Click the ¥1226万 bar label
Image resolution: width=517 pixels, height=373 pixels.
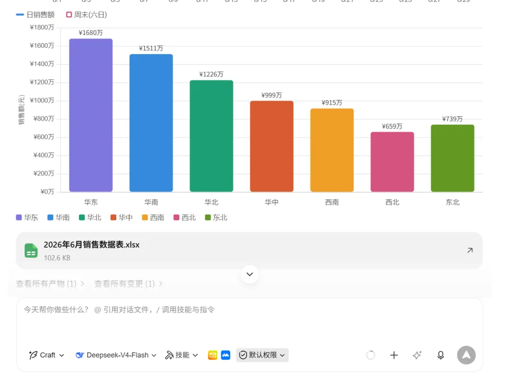click(212, 75)
